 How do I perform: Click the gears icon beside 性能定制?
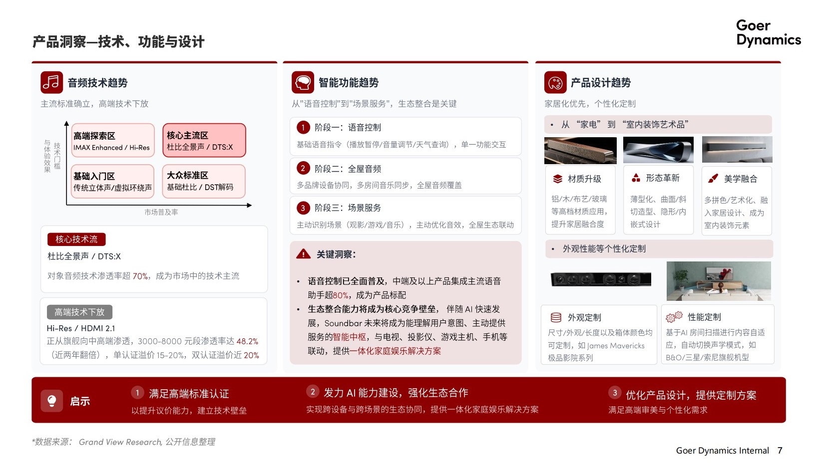click(674, 317)
